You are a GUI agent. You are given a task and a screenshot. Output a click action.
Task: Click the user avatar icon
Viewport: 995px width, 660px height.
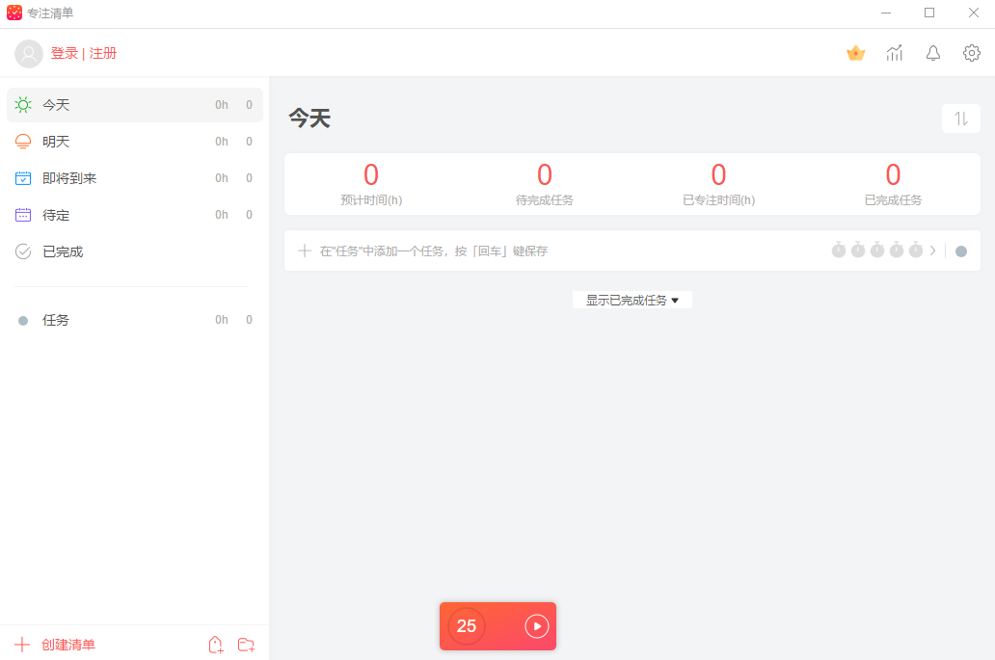[x=29, y=54]
